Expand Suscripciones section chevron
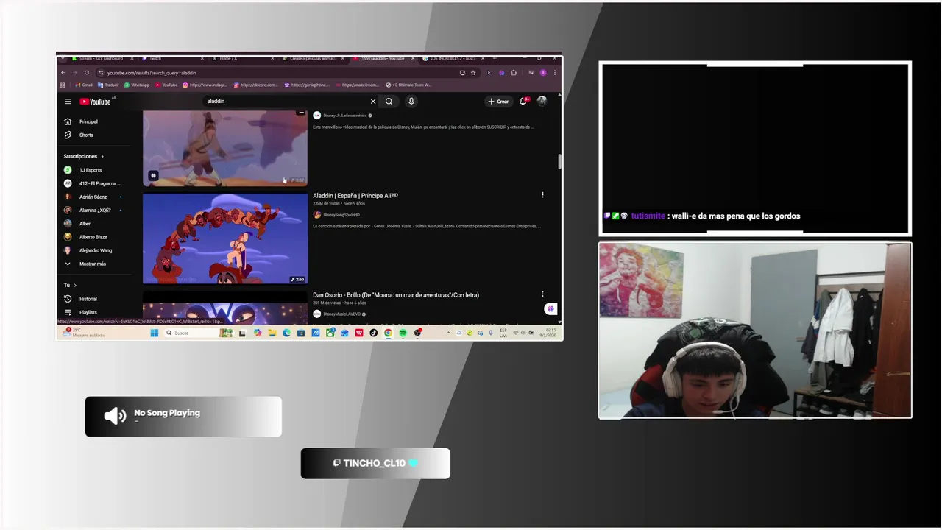The image size is (942, 530). click(102, 156)
